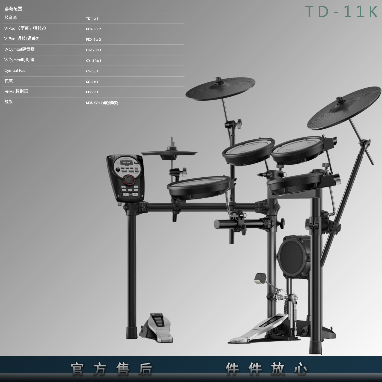Select the 'Hi-Hat控制器' label

pyautogui.click(x=16, y=91)
